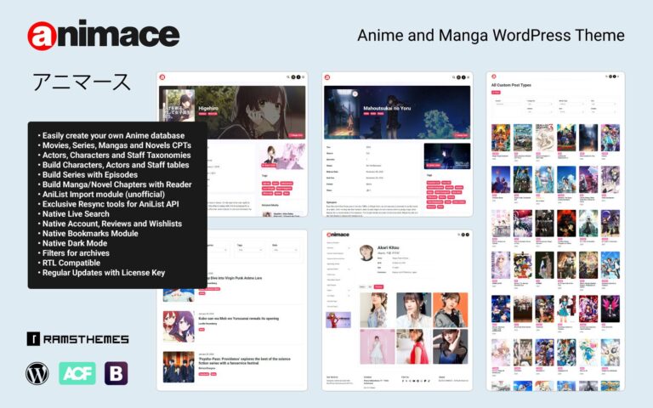This screenshot has height=408, width=653.
Task: Click the green ACF badge icon
Action: coord(77,373)
